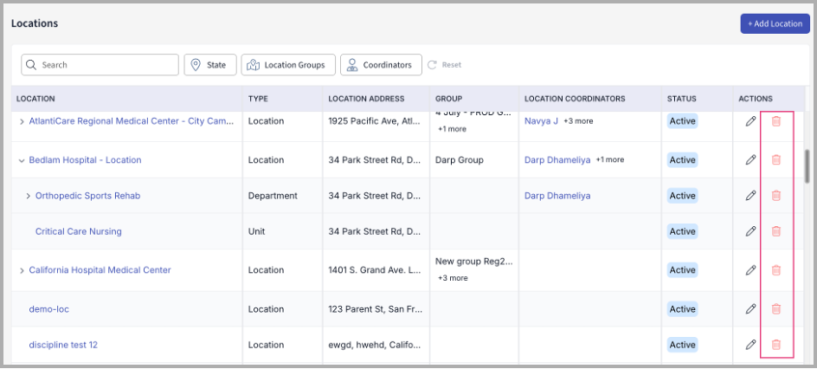The height and width of the screenshot is (369, 817).
Task: Click trash icon for California Hospital Medical Center
Action: pos(776,270)
